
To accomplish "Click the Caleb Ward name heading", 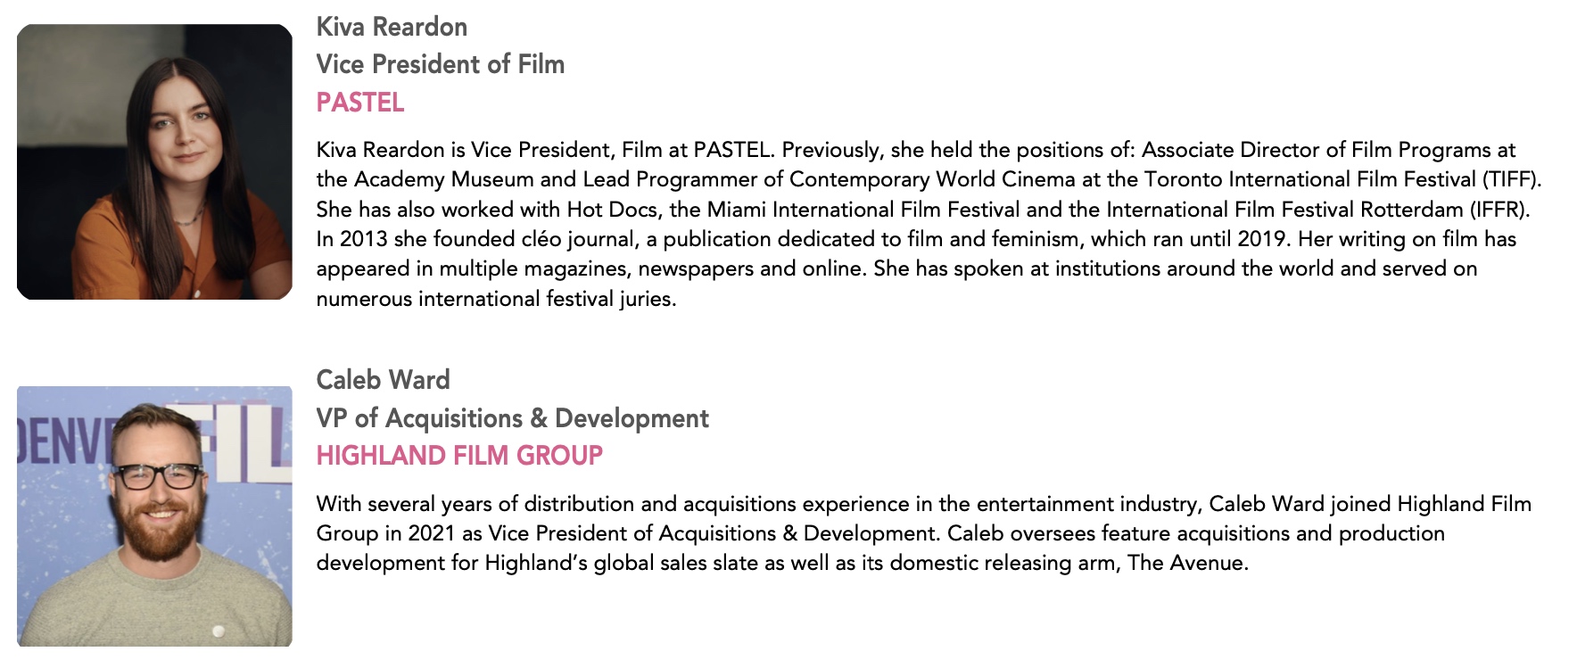I will (383, 380).
